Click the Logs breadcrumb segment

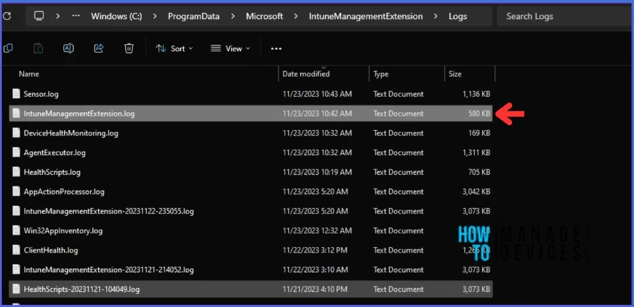458,16
